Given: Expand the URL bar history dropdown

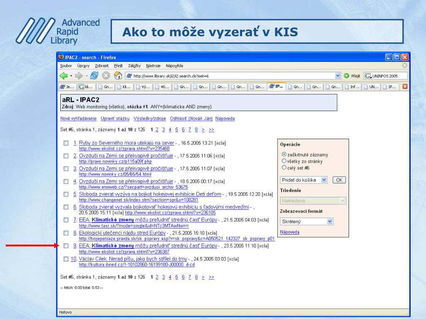Looking at the screenshot, I should tap(337, 76).
